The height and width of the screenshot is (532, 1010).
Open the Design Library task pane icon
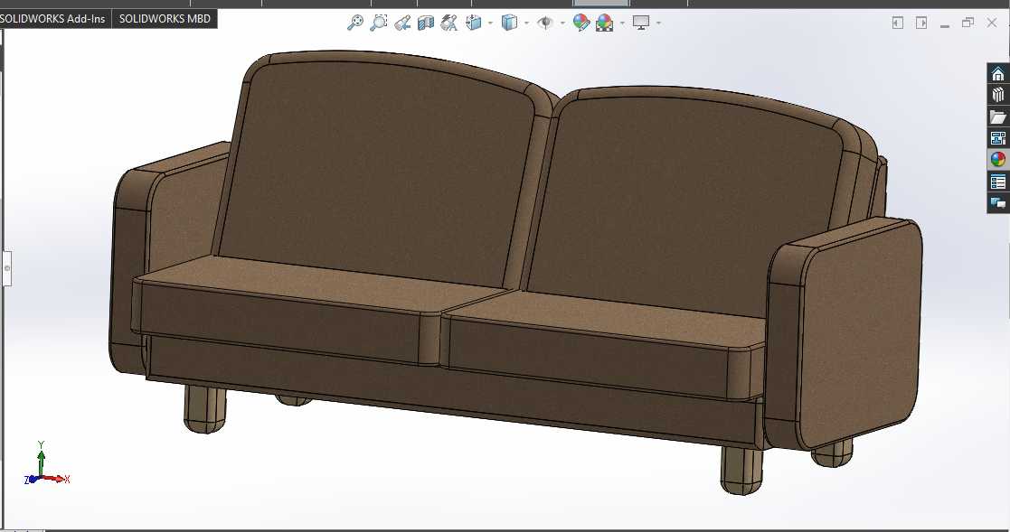point(998,95)
